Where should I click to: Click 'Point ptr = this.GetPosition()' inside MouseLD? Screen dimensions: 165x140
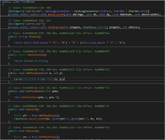coord(37,115)
